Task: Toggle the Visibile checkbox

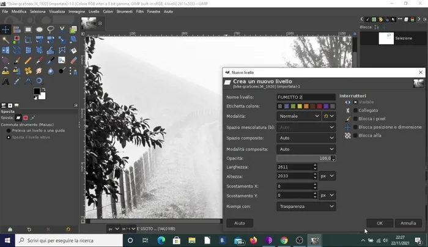Action: (x=355, y=102)
